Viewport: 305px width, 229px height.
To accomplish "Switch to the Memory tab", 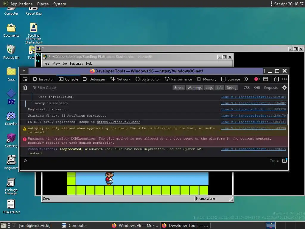I will [206, 79].
